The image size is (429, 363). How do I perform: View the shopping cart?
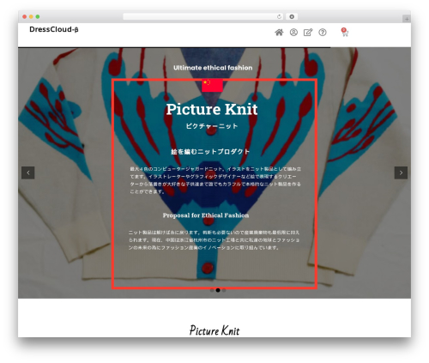coord(345,32)
